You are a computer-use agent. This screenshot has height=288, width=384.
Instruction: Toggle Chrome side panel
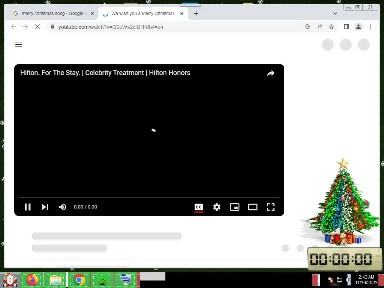pos(346,27)
